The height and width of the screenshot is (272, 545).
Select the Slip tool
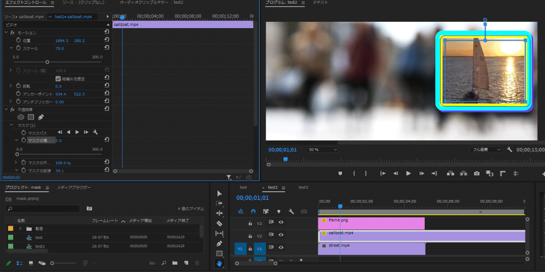[x=219, y=233]
